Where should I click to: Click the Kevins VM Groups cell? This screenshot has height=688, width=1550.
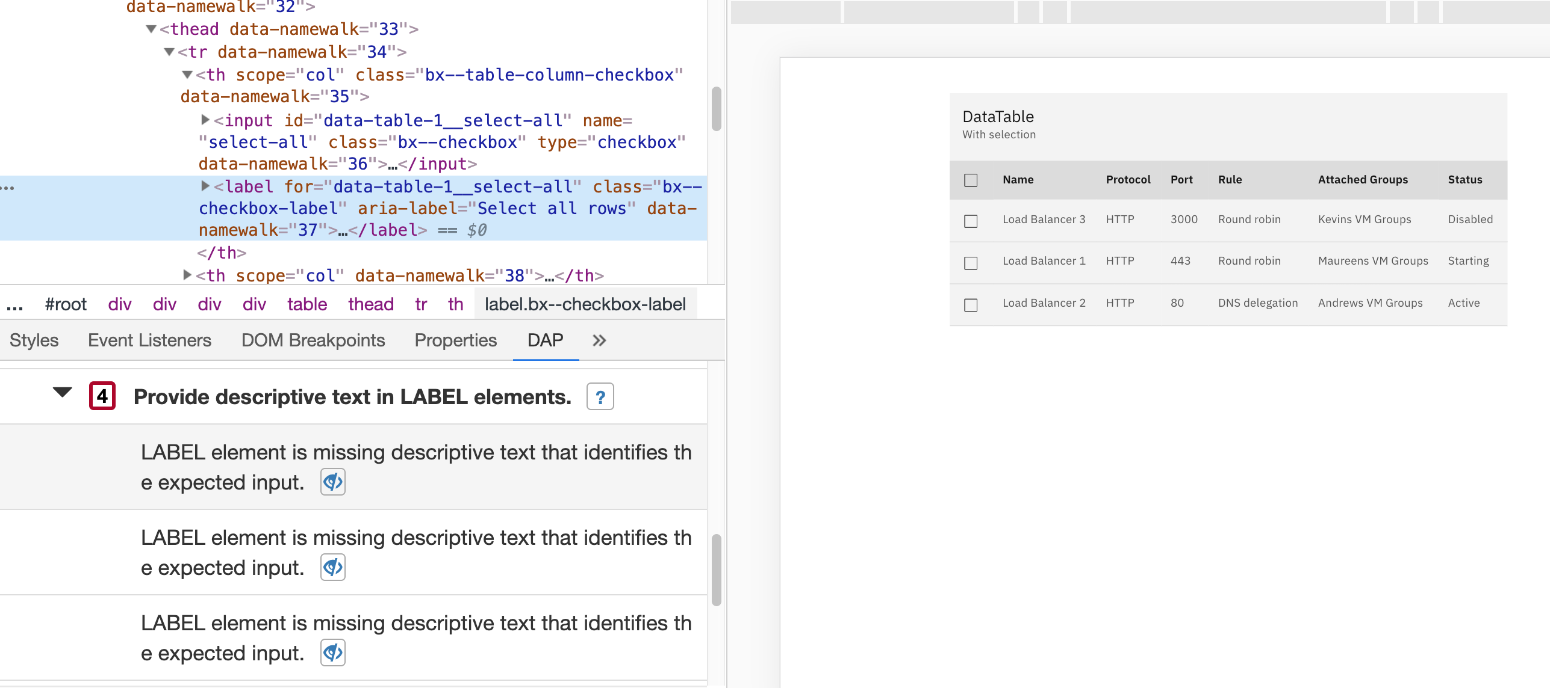[1365, 220]
